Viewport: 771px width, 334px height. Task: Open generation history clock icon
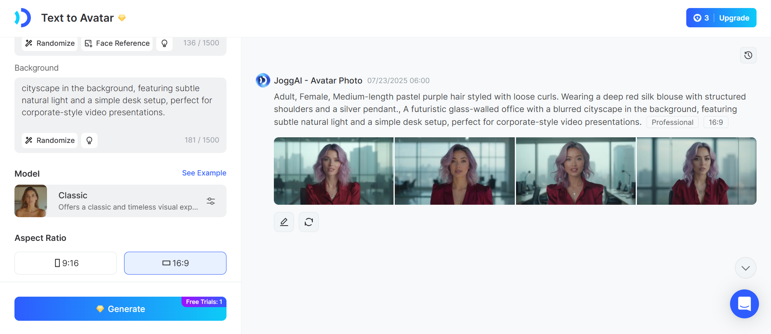click(748, 55)
